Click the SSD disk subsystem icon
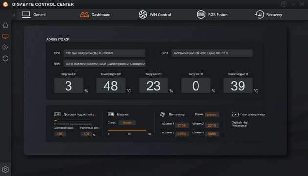 pos(57,114)
